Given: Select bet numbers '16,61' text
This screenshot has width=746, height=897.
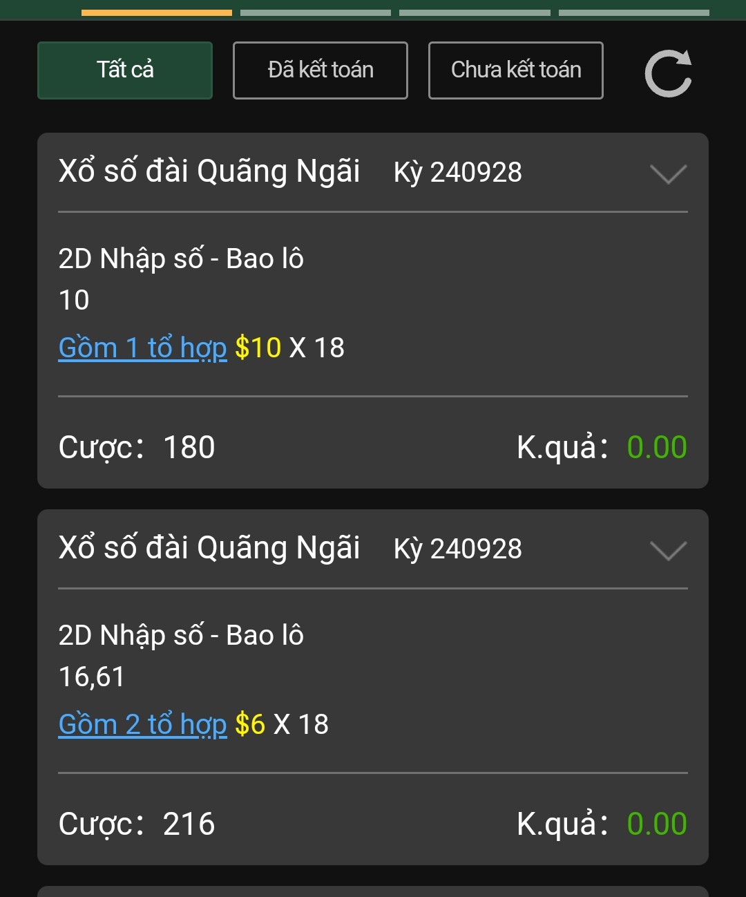Looking at the screenshot, I should click(92, 677).
